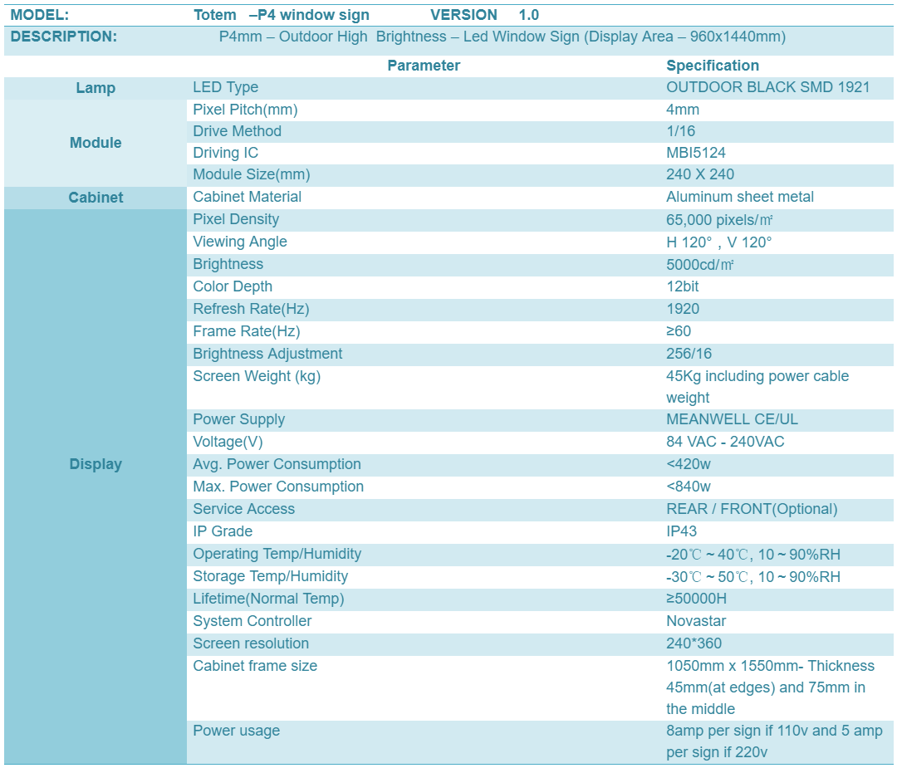Select the LED Type parameter row
Viewport: 897px width, 768px height.
540,88
